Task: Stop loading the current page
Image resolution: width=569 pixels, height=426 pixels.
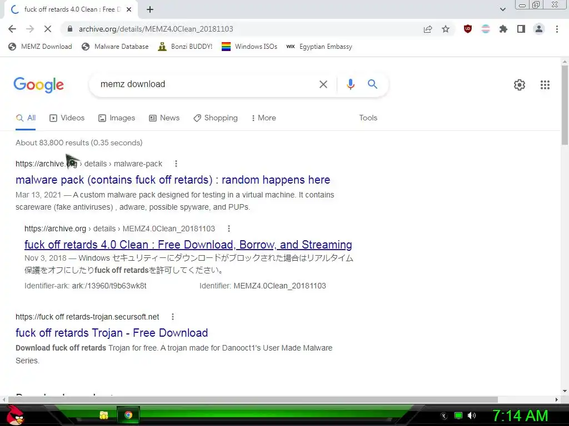Action: tap(48, 29)
